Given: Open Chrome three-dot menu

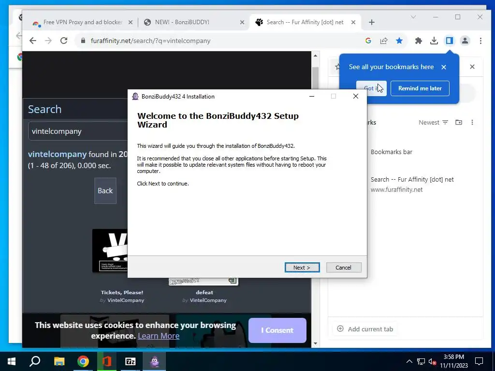Looking at the screenshot, I should tap(480, 41).
